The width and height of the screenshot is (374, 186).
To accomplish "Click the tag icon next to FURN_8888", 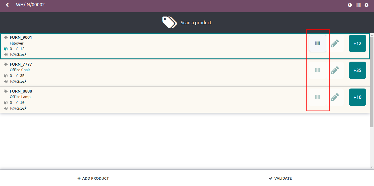I will point(6,91).
